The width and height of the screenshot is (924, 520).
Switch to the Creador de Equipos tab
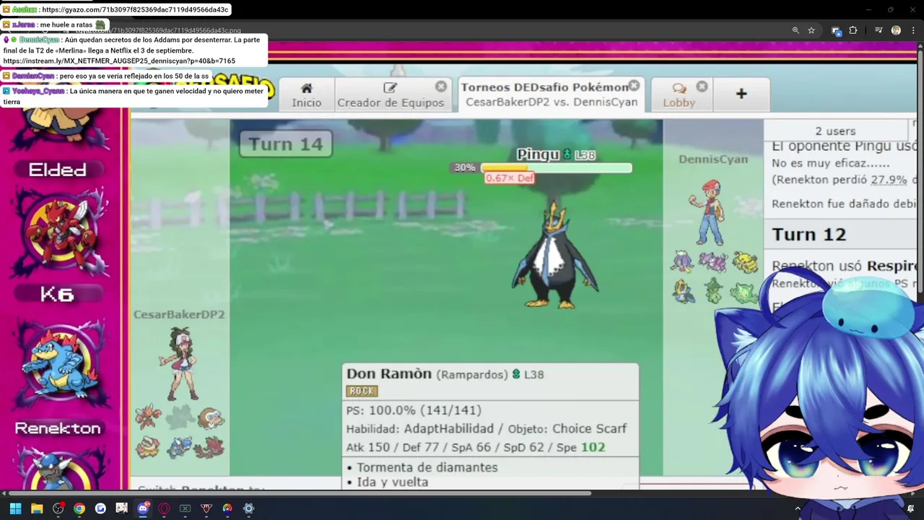click(391, 95)
